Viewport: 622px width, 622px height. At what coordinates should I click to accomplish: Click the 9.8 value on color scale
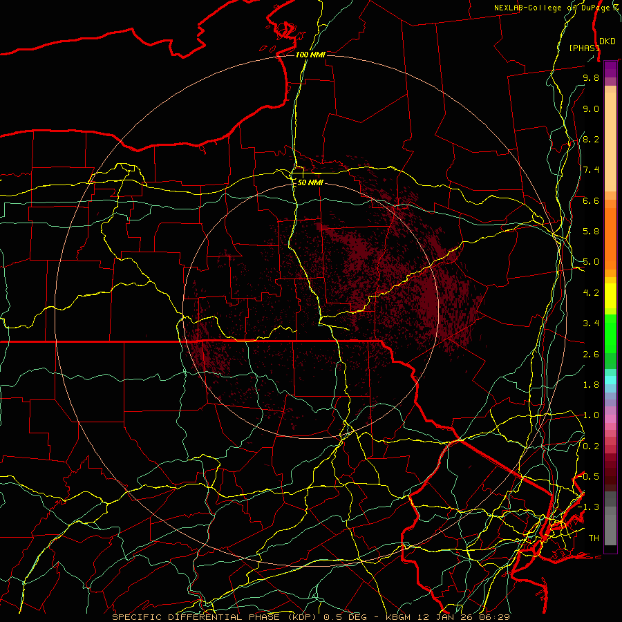[x=591, y=77]
